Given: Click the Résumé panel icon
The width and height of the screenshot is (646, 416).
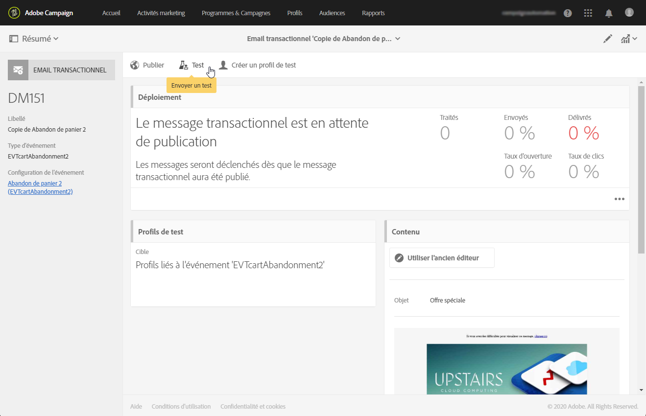Looking at the screenshot, I should pyautogui.click(x=14, y=39).
